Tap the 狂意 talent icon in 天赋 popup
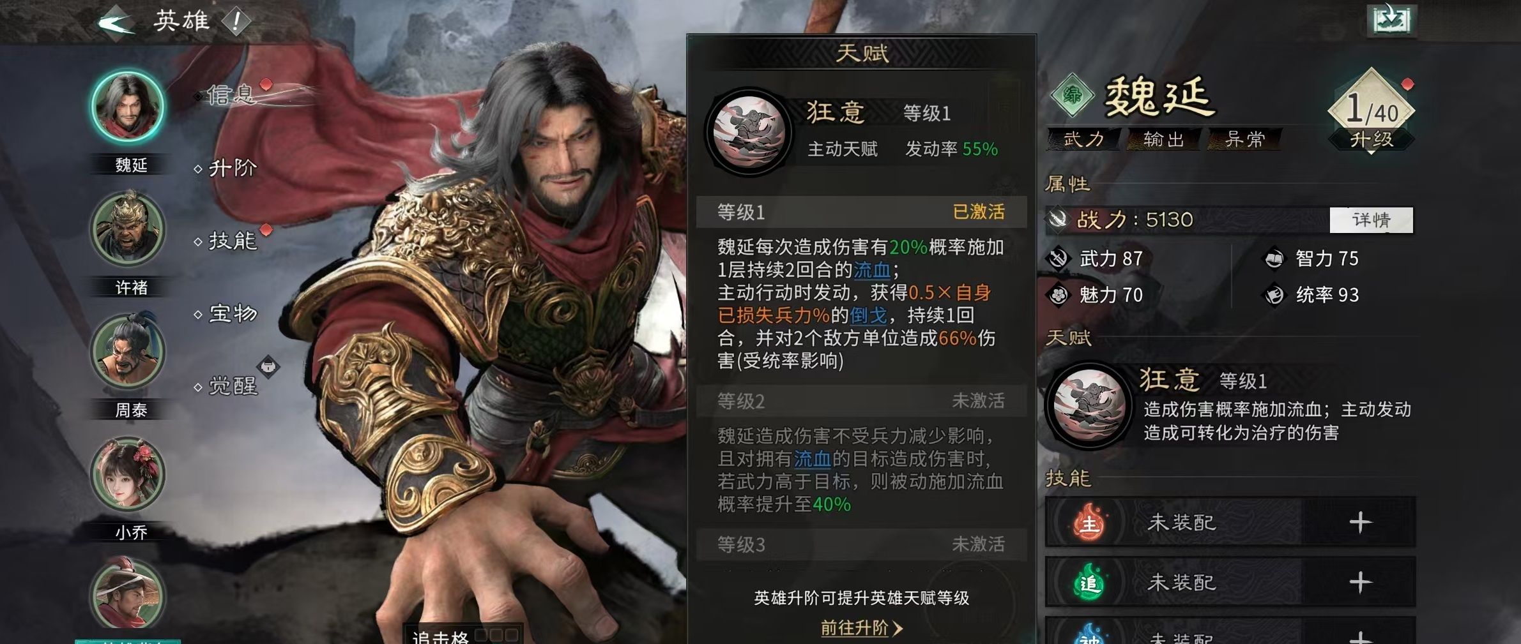 (749, 132)
